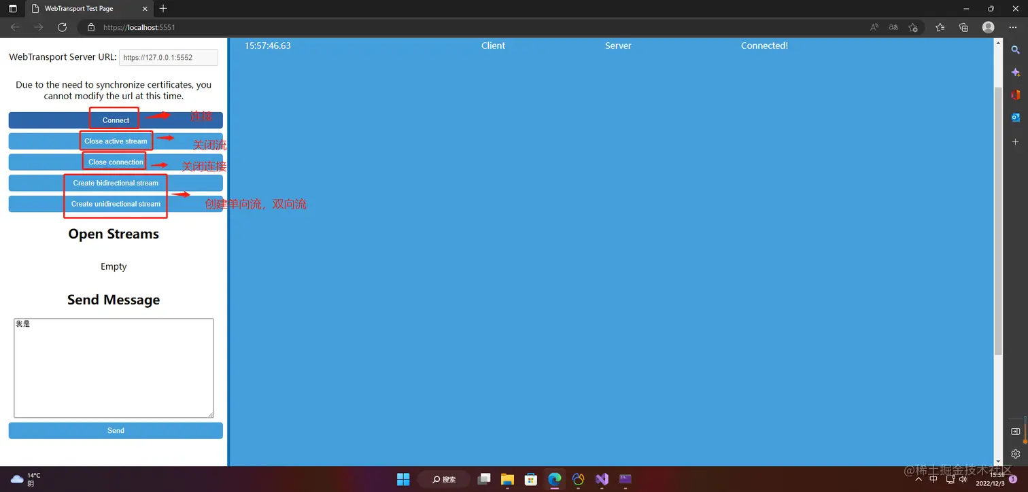Open Outlook from the Edge sidebar
Screen dimensions: 1028x492
point(1015,118)
